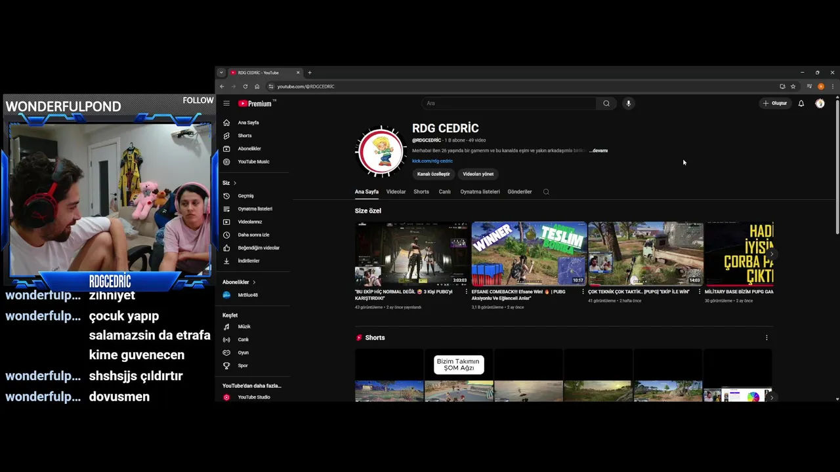
Task: Click the browser forward arrow
Action: click(x=234, y=87)
